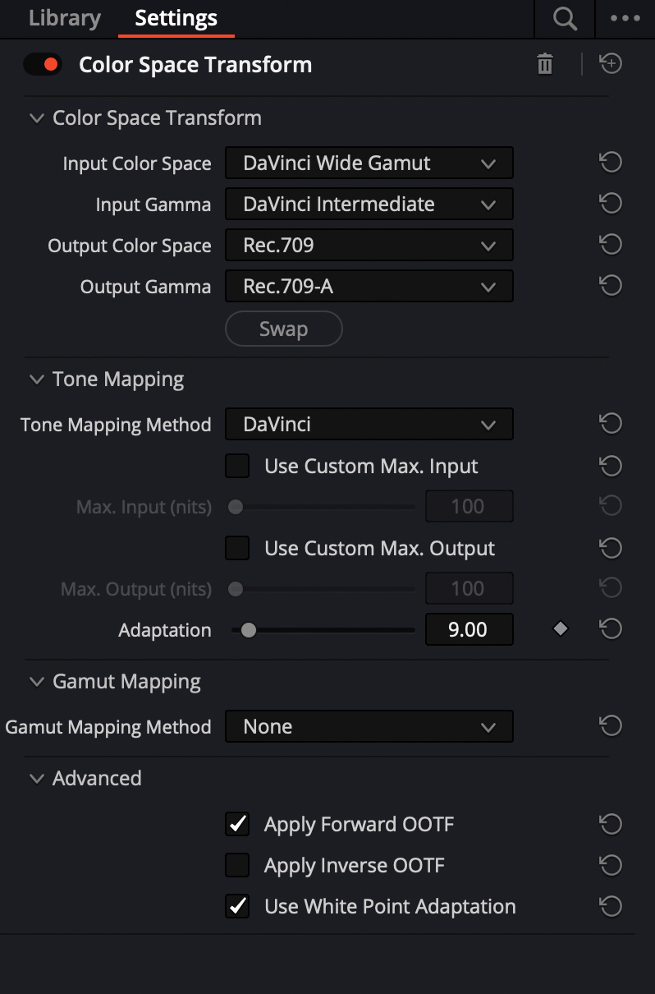Switch to the Library tab

point(65,18)
